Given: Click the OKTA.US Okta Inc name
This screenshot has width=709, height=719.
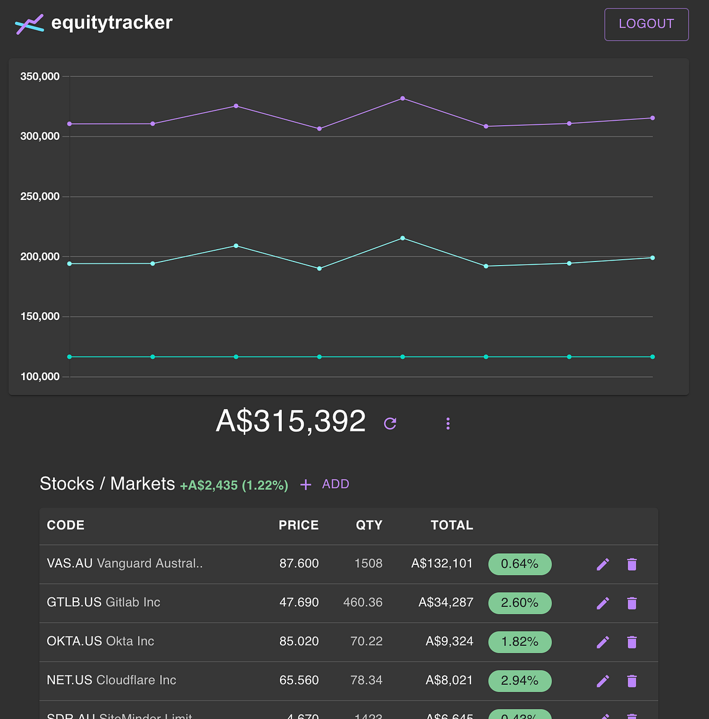Looking at the screenshot, I should coord(100,642).
